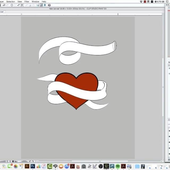Open OBS Studio from the dock
The height and width of the screenshot is (170, 170).
click(101, 166)
